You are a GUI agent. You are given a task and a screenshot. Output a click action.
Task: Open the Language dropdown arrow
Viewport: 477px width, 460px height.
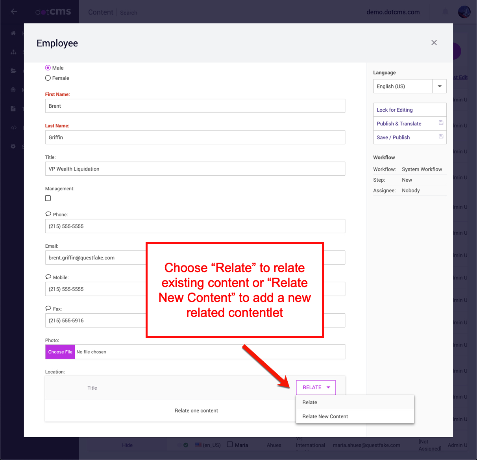[440, 86]
